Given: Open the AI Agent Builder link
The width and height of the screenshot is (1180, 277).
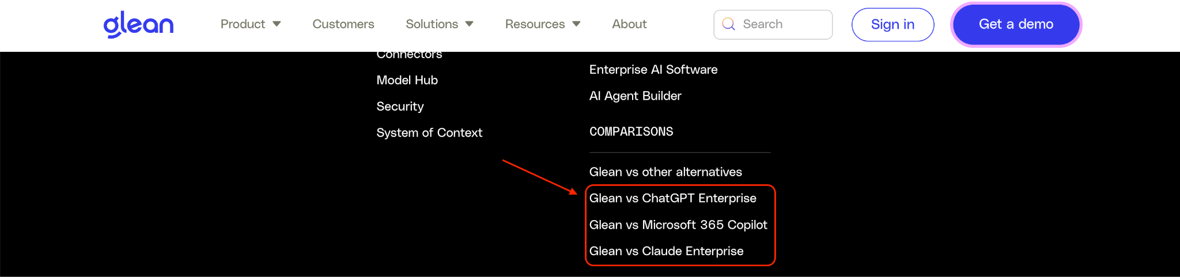Looking at the screenshot, I should pos(635,96).
